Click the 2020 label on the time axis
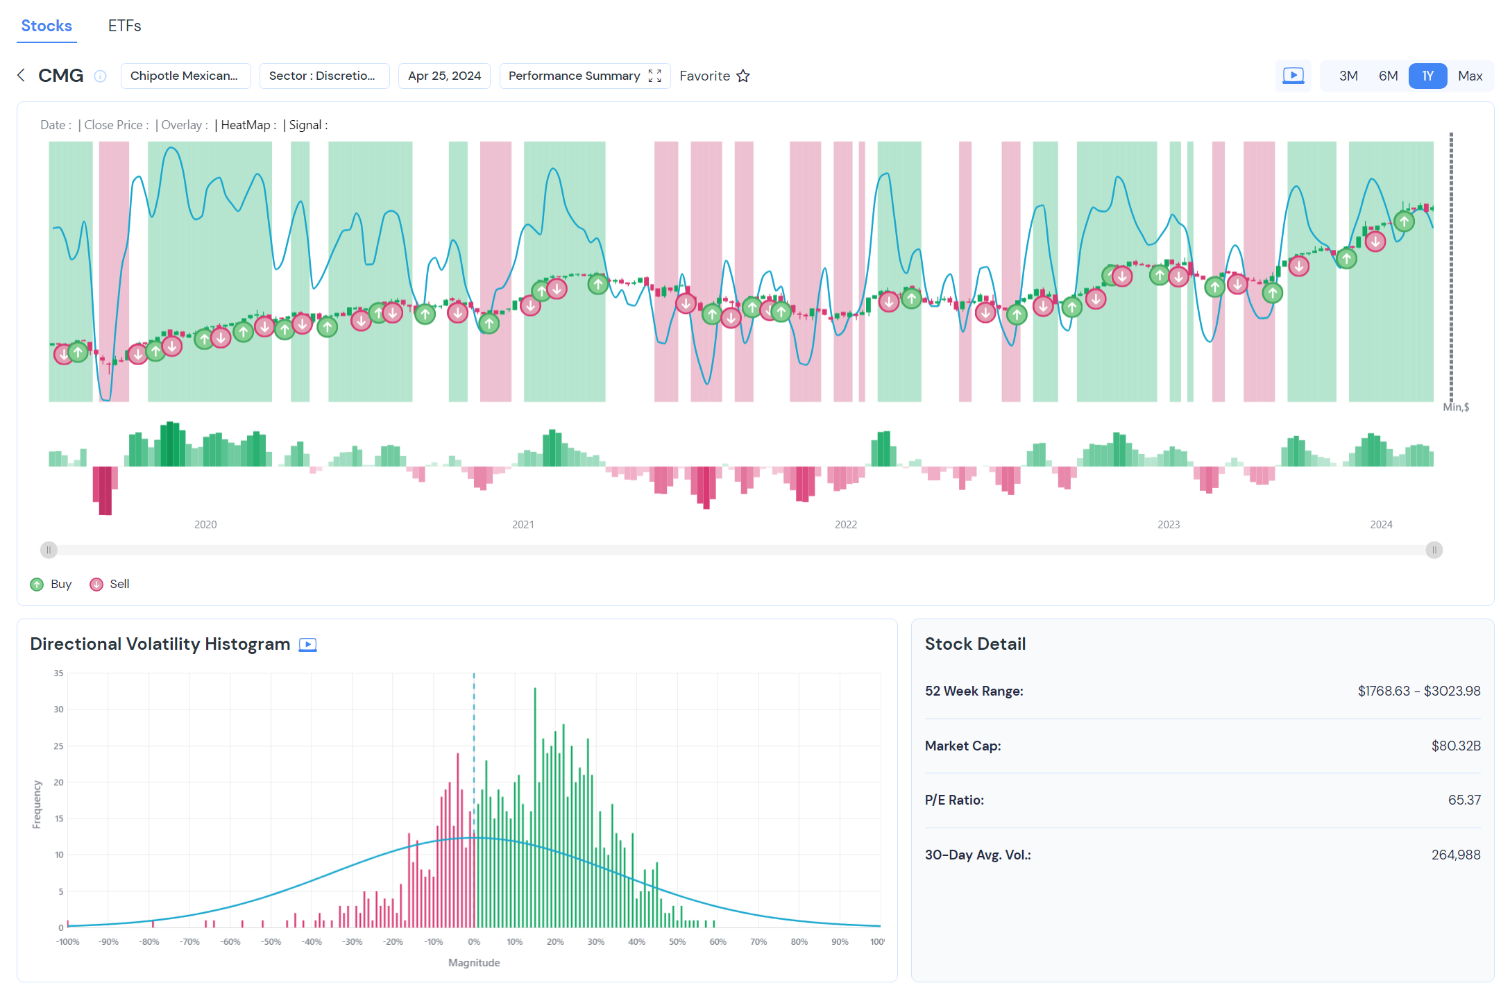The image size is (1510, 999). point(205,525)
